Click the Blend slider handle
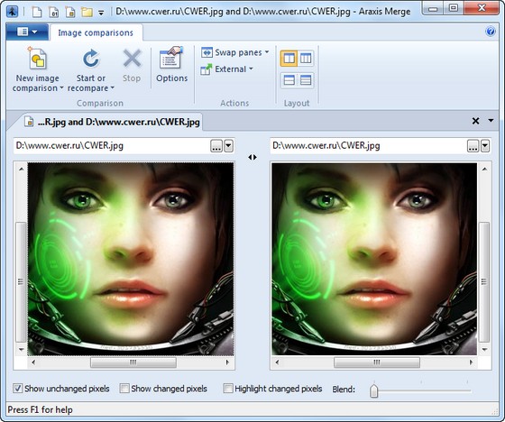 pos(373,390)
